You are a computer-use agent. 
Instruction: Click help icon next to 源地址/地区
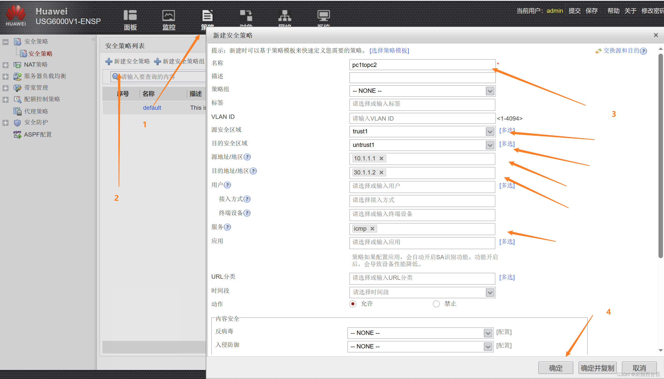click(247, 157)
